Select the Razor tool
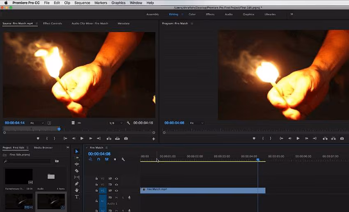Viewport: 349px width, 212px height. tap(77, 171)
